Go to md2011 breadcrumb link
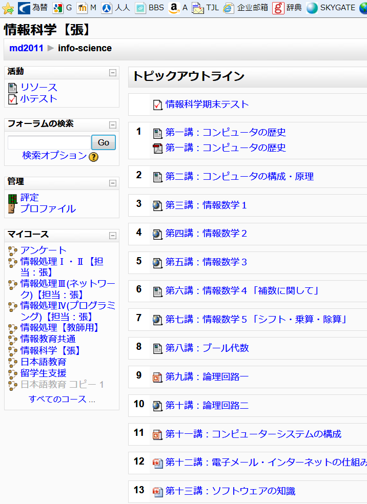367x504 pixels. [x=26, y=48]
